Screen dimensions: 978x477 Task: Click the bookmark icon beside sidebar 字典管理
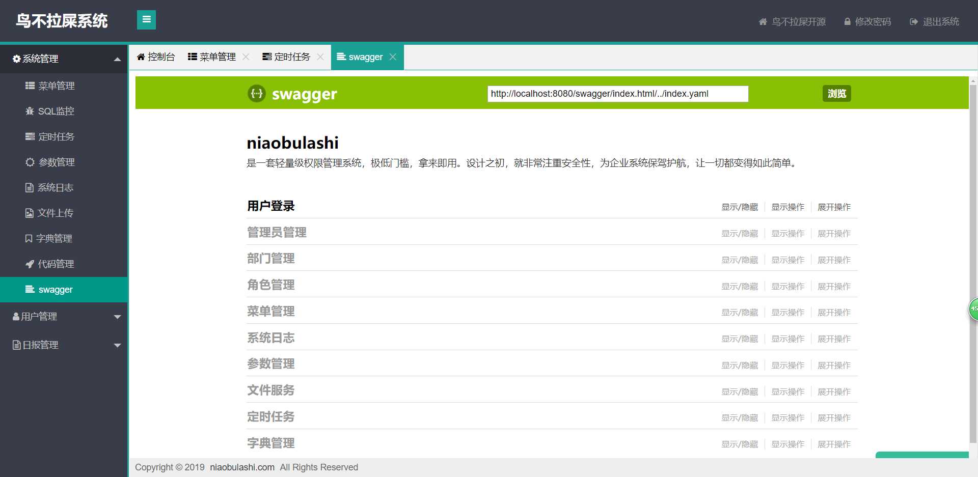point(29,238)
